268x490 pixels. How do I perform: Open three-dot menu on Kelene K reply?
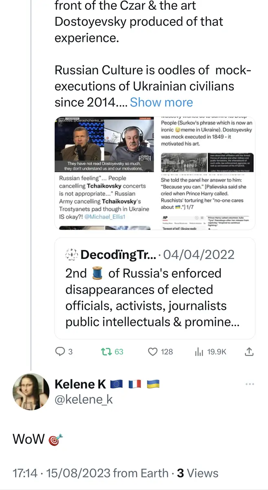click(x=250, y=384)
